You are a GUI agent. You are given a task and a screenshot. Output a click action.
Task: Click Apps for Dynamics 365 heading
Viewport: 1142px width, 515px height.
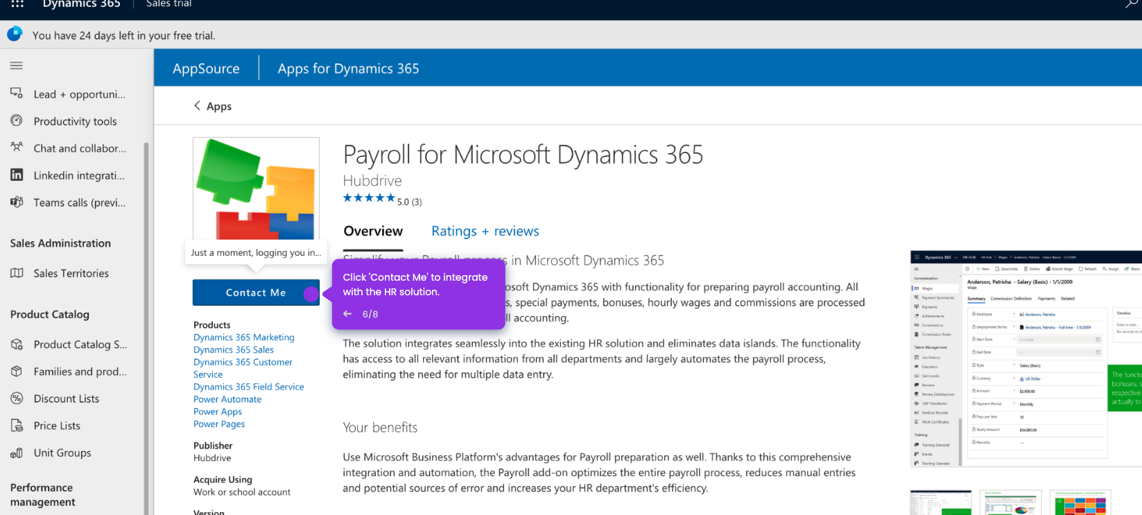click(348, 69)
